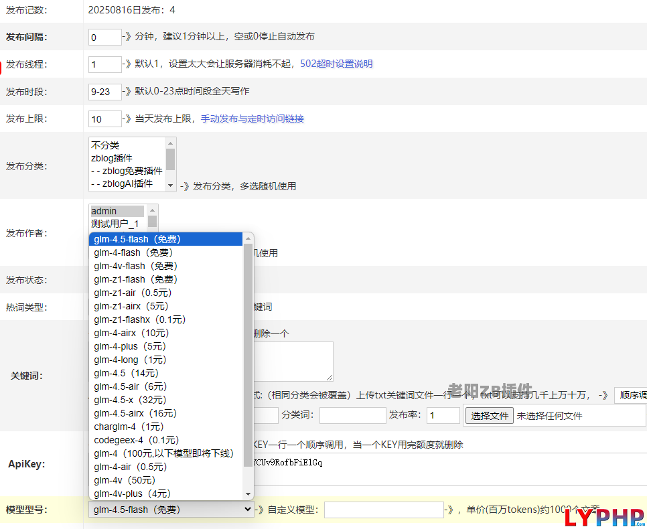
Task: Open the 502超时设置说明 link
Action: point(336,64)
